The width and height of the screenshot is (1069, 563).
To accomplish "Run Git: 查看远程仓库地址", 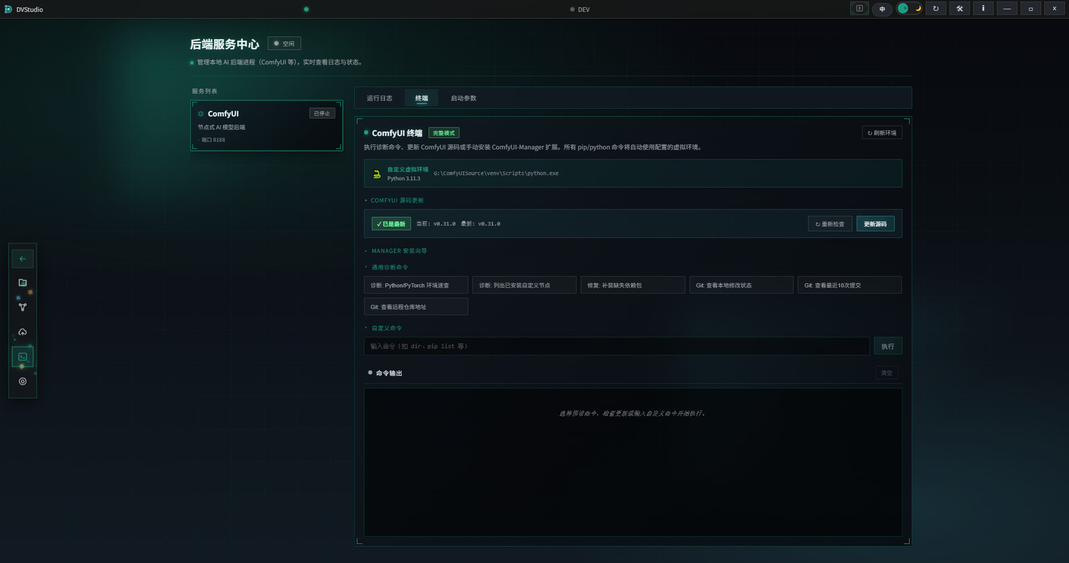I will click(x=416, y=307).
